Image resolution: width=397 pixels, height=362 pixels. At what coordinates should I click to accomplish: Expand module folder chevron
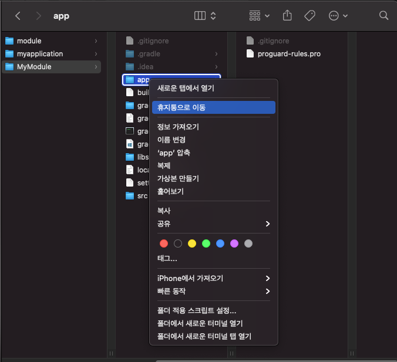coord(96,40)
